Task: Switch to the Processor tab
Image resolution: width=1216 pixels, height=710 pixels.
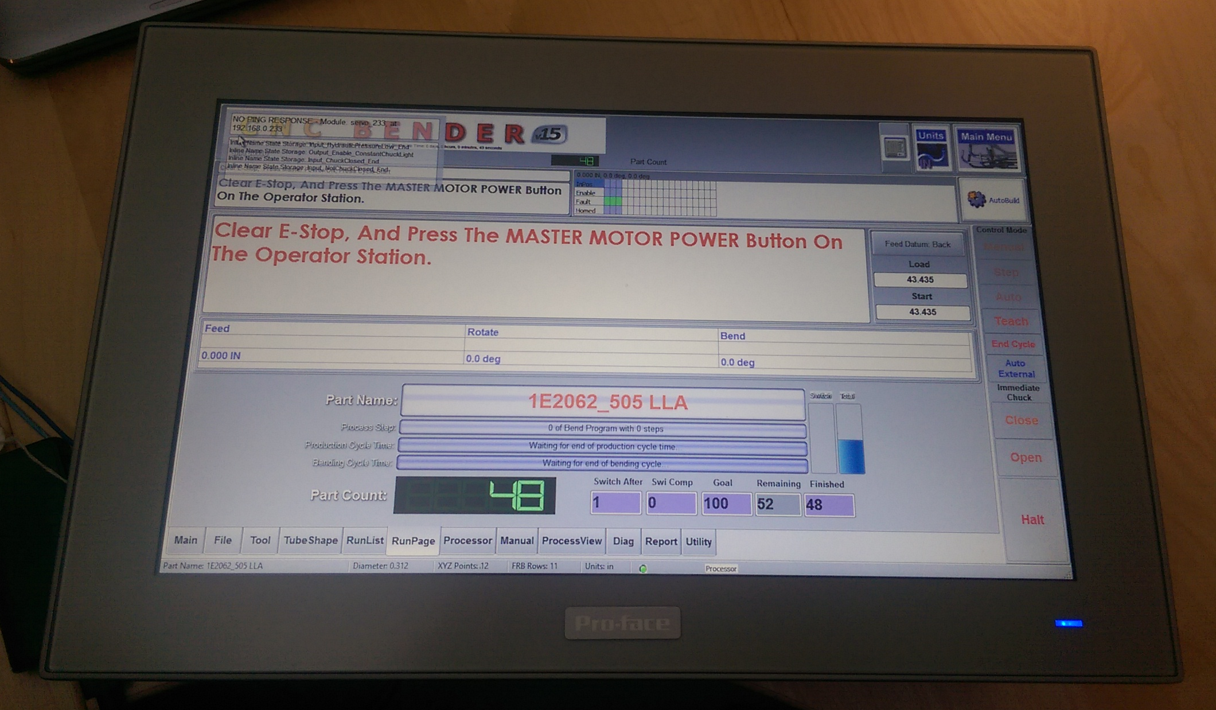Action: 467,541
